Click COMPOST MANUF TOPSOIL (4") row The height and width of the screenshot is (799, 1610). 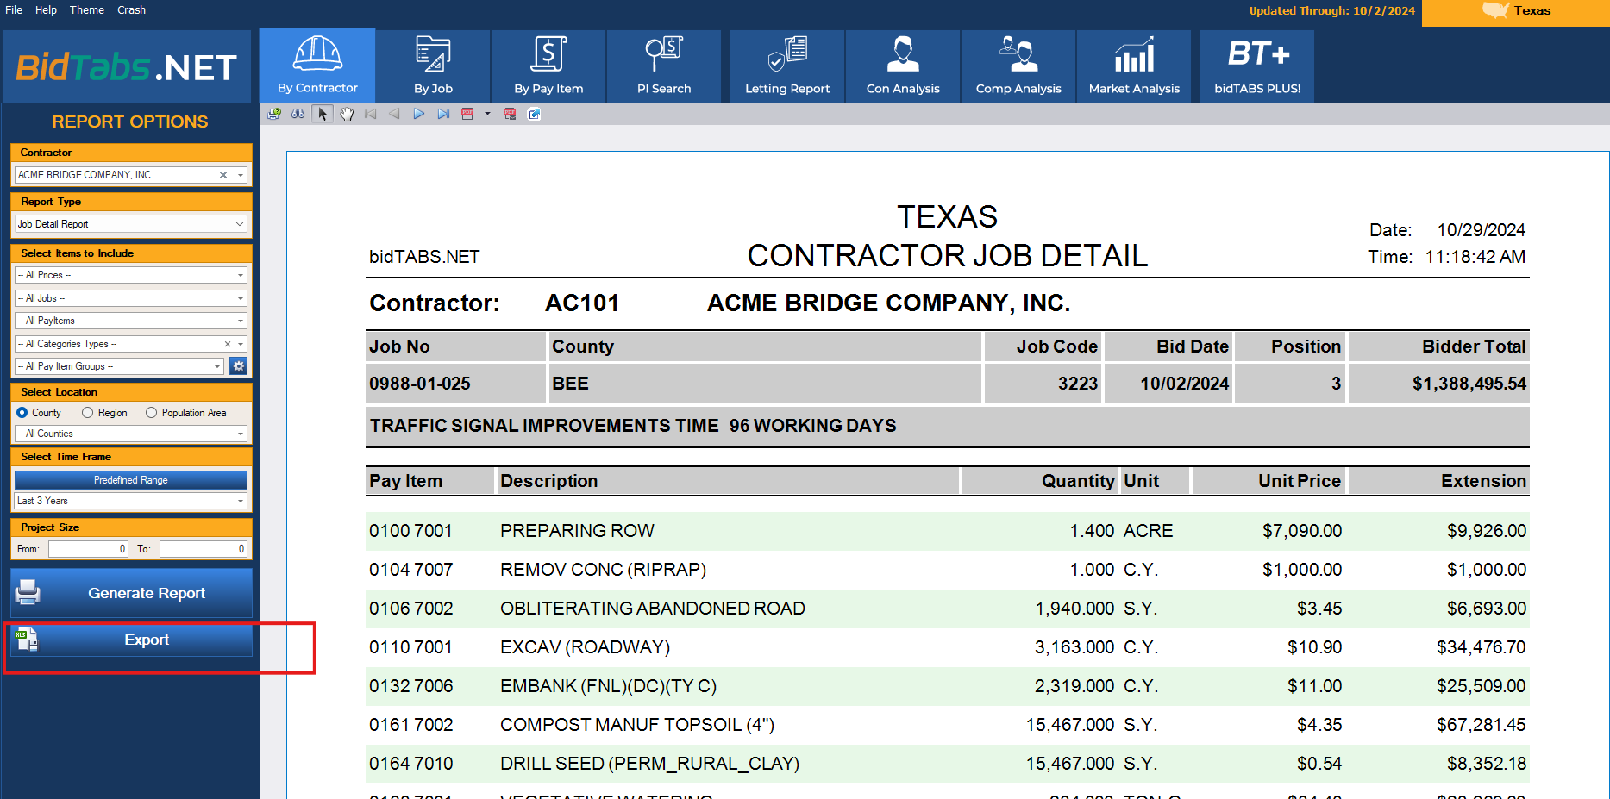point(948,725)
